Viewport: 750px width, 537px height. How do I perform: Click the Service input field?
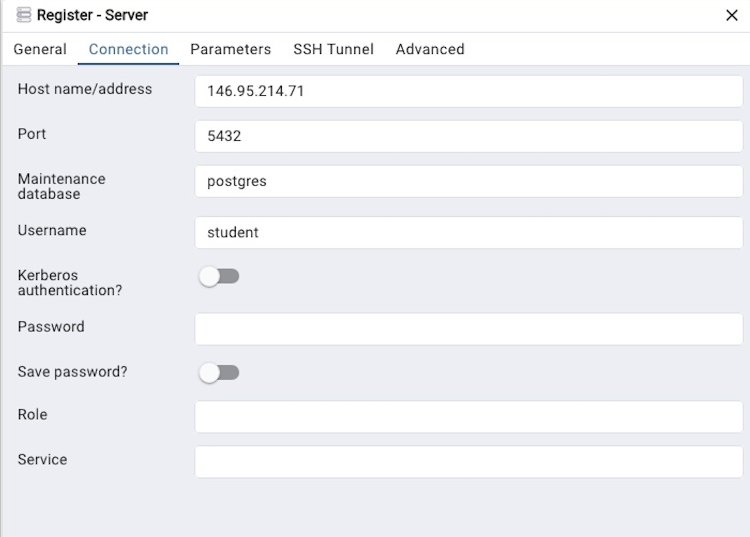469,462
